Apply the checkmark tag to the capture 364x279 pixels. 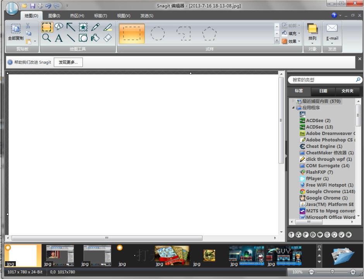[x=341, y=234]
